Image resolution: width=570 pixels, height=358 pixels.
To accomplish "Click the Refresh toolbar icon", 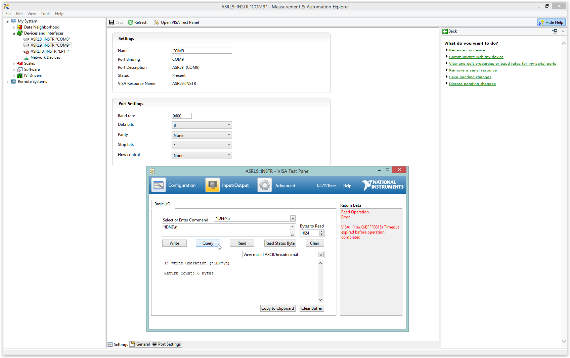I will 130,22.
